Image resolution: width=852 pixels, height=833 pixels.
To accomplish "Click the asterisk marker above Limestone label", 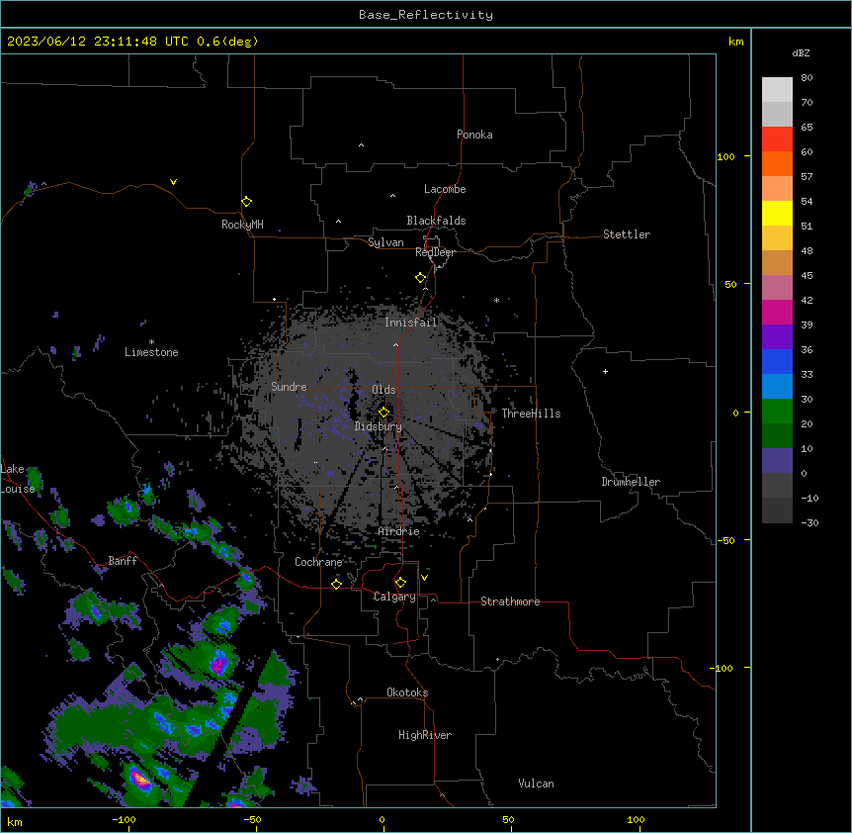I will tap(151, 342).
